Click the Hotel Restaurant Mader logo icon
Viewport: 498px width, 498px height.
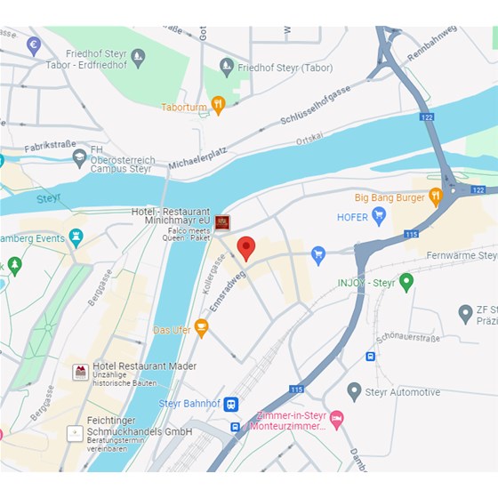pos(80,373)
